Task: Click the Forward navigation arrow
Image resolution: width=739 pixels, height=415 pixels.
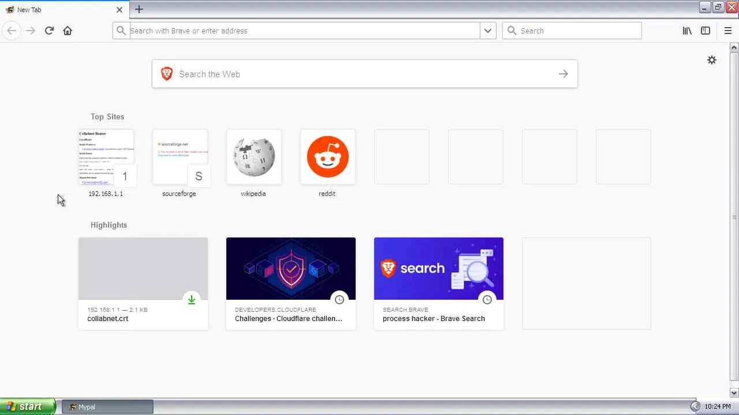Action: (31, 31)
